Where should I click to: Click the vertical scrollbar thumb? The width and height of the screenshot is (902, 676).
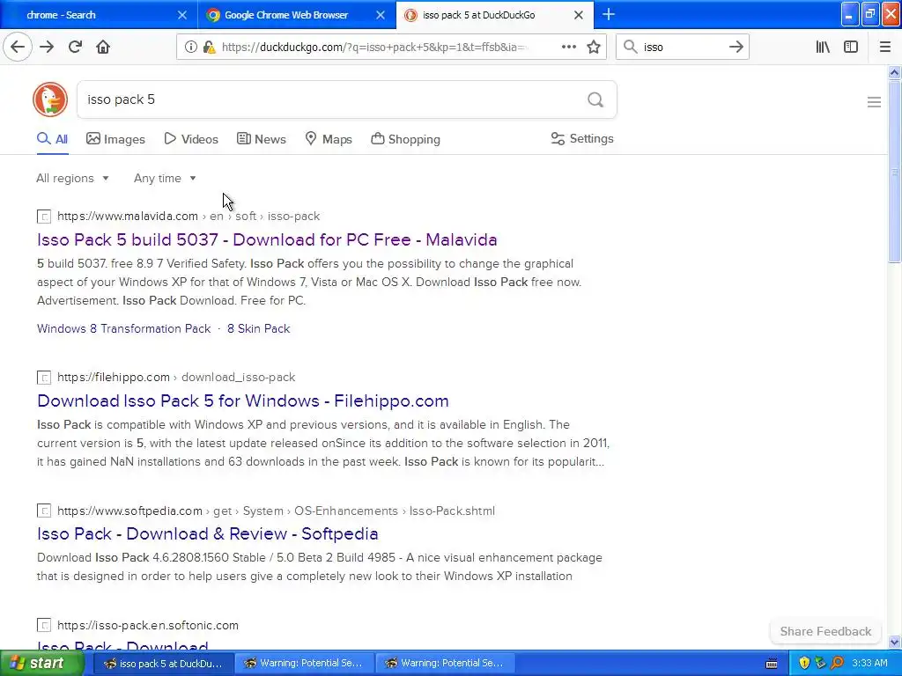[x=894, y=172]
